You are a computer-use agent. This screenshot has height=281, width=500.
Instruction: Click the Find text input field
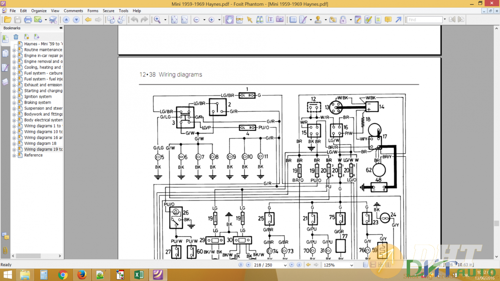pyautogui.click(x=425, y=20)
